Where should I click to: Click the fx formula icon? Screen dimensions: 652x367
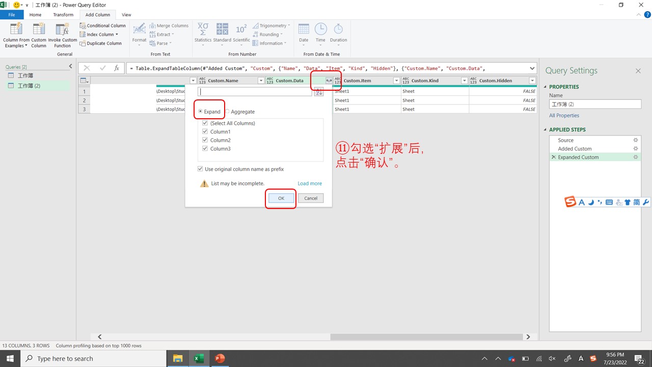[117, 68]
